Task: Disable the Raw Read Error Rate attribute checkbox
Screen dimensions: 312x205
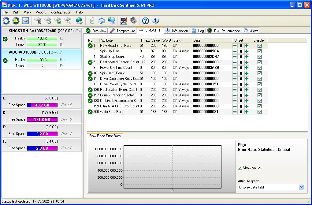Action: (x=259, y=46)
